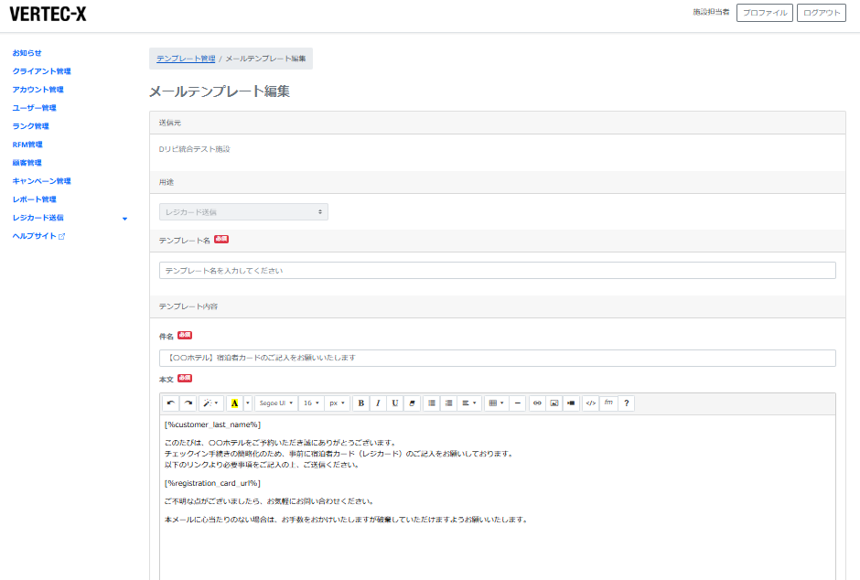
Task: Open アカウント管理 in the sidebar
Action: pos(38,90)
